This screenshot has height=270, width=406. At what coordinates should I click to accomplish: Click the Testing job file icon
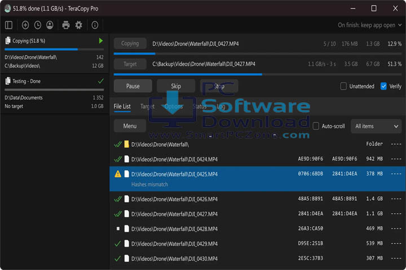[8, 81]
